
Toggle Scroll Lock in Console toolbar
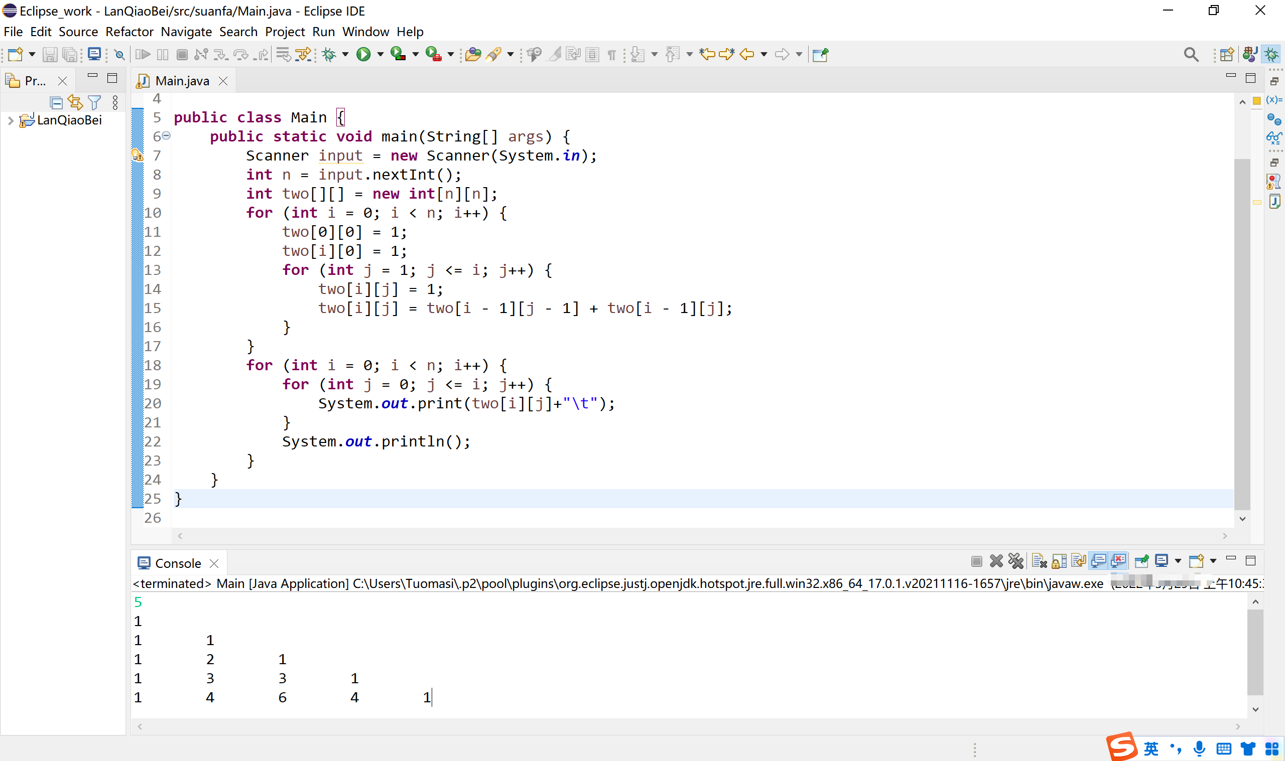(1059, 561)
